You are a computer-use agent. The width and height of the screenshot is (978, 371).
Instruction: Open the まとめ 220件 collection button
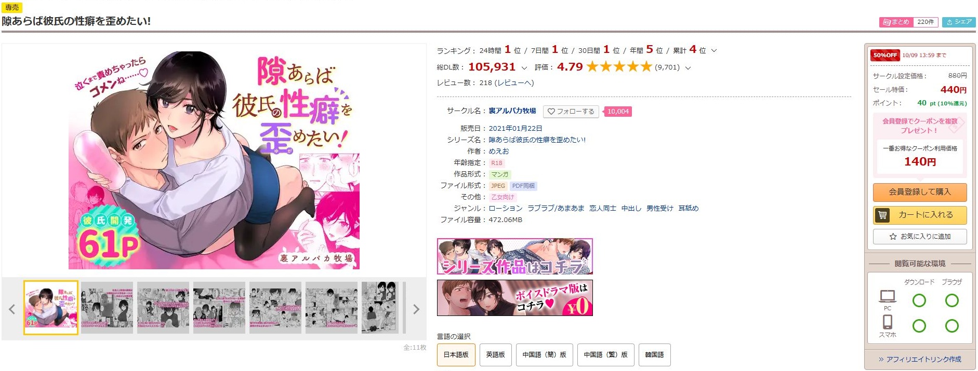(908, 22)
